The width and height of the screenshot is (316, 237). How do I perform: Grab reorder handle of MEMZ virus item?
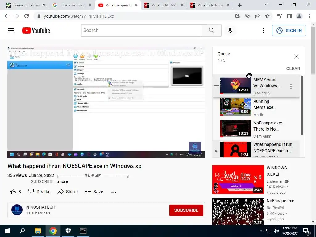(x=216, y=86)
